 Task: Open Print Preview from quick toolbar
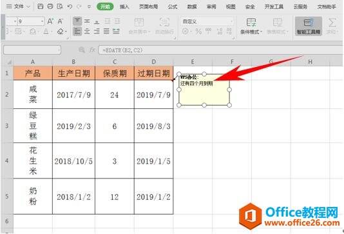60,6
